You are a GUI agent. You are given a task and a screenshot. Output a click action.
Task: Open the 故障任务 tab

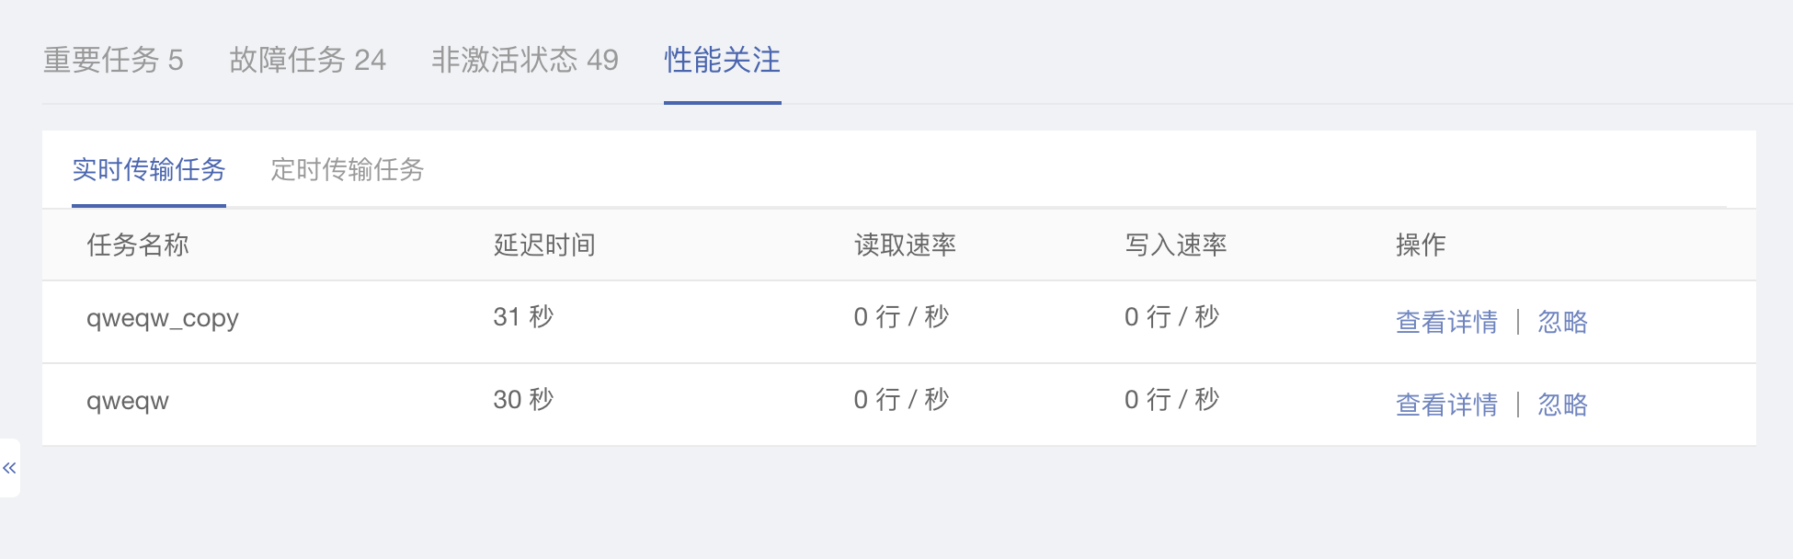(307, 61)
